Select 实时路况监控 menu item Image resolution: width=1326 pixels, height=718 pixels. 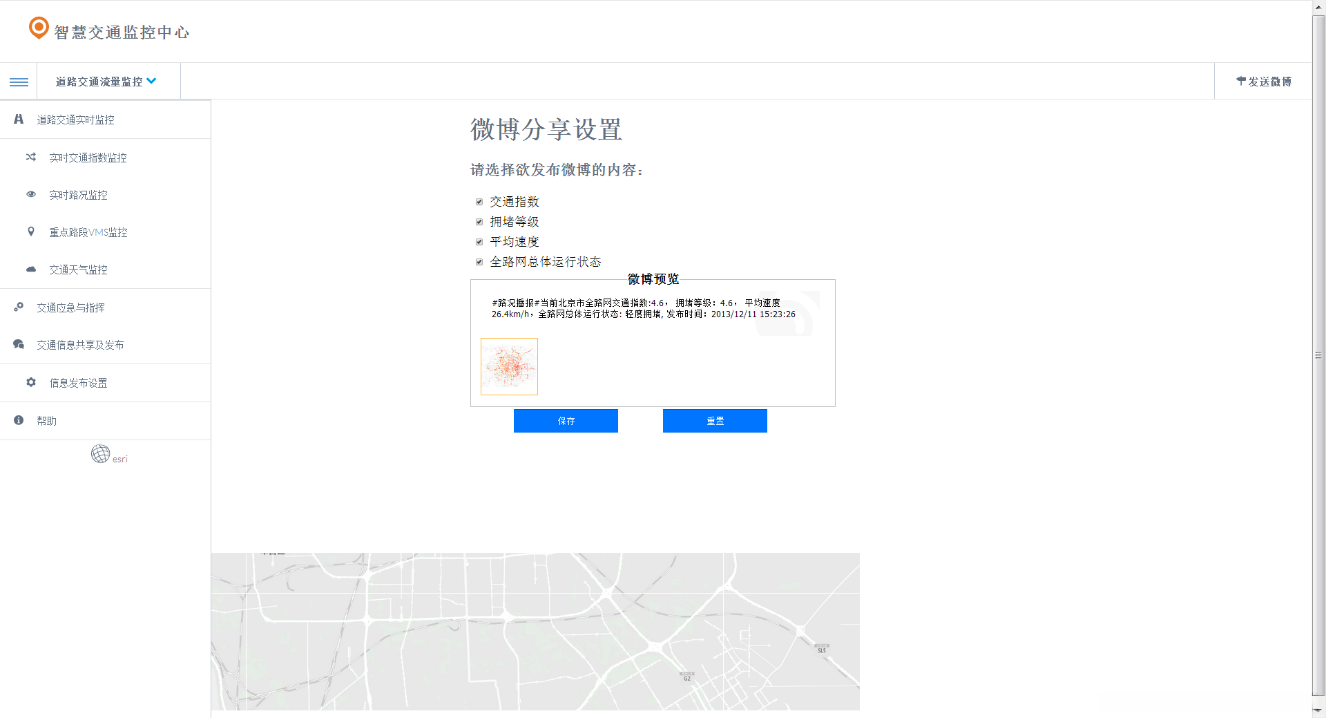coord(105,195)
